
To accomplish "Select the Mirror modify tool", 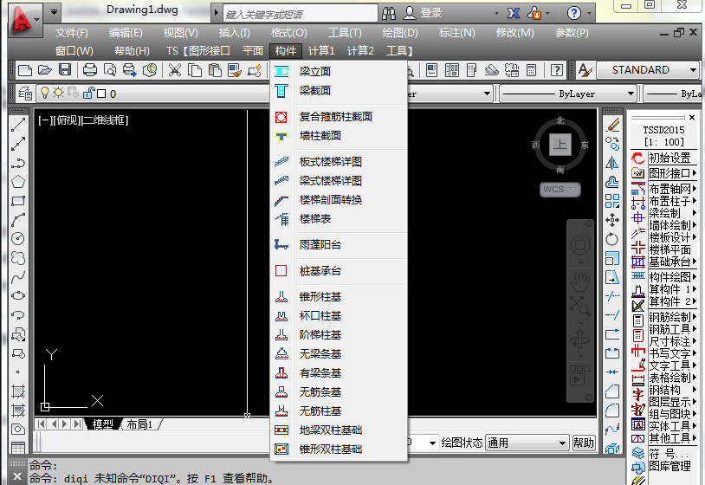I will pyautogui.click(x=612, y=163).
